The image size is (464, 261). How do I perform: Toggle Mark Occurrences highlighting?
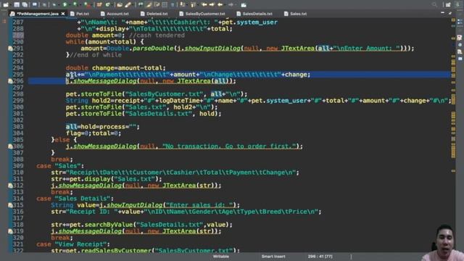point(149,5)
